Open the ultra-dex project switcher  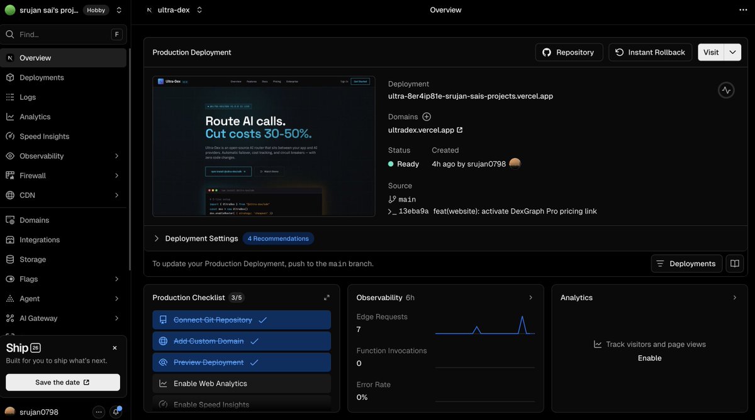tap(199, 10)
